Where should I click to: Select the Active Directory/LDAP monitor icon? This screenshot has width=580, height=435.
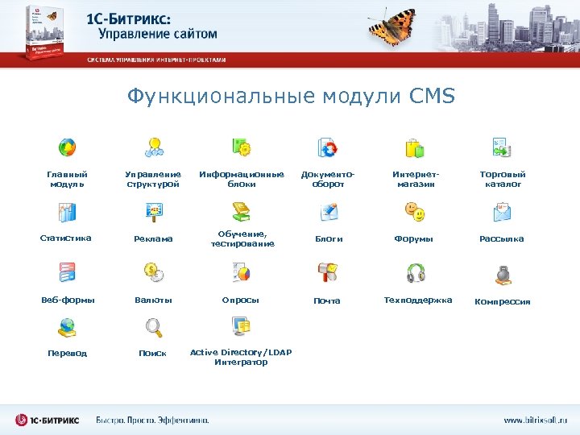(241, 326)
